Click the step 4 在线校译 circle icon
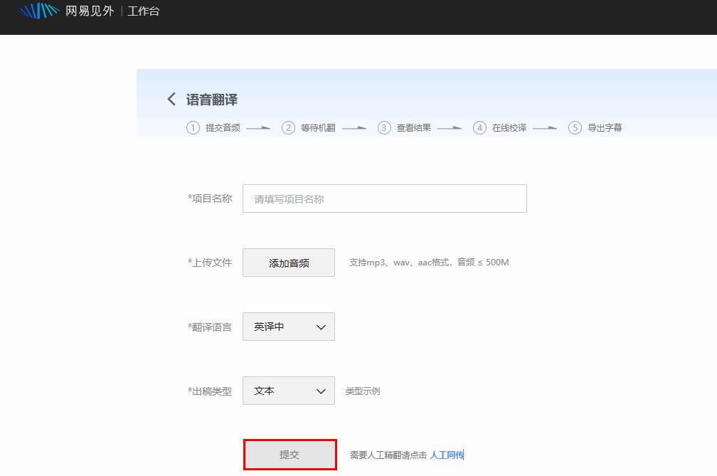The height and width of the screenshot is (476, 717). coord(479,127)
